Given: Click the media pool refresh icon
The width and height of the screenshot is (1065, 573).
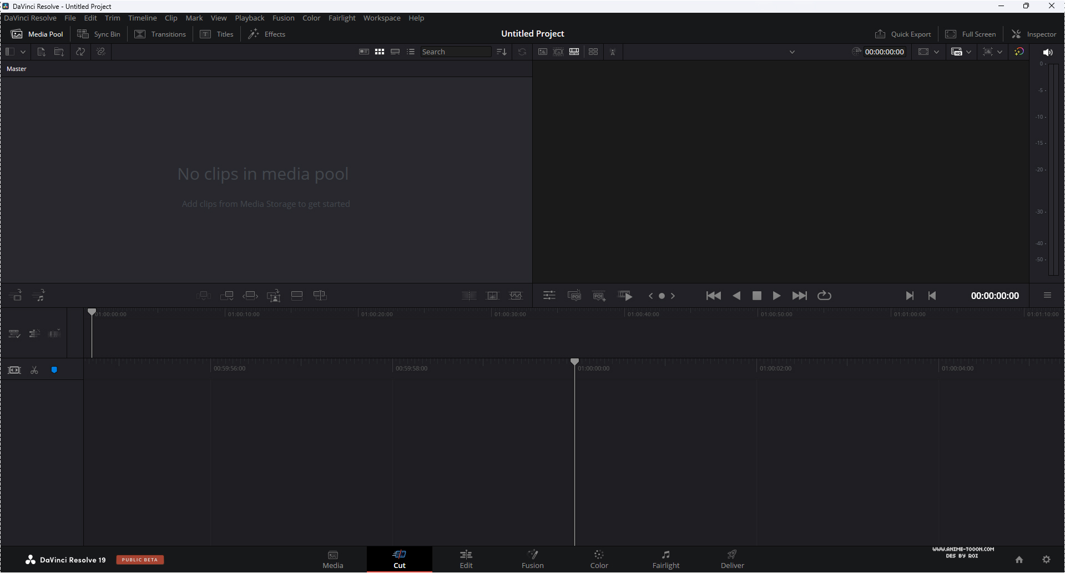Looking at the screenshot, I should point(522,52).
